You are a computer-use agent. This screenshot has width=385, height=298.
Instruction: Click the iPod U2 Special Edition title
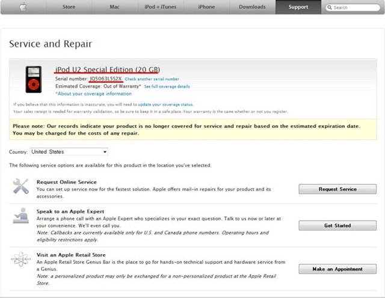tap(108, 70)
